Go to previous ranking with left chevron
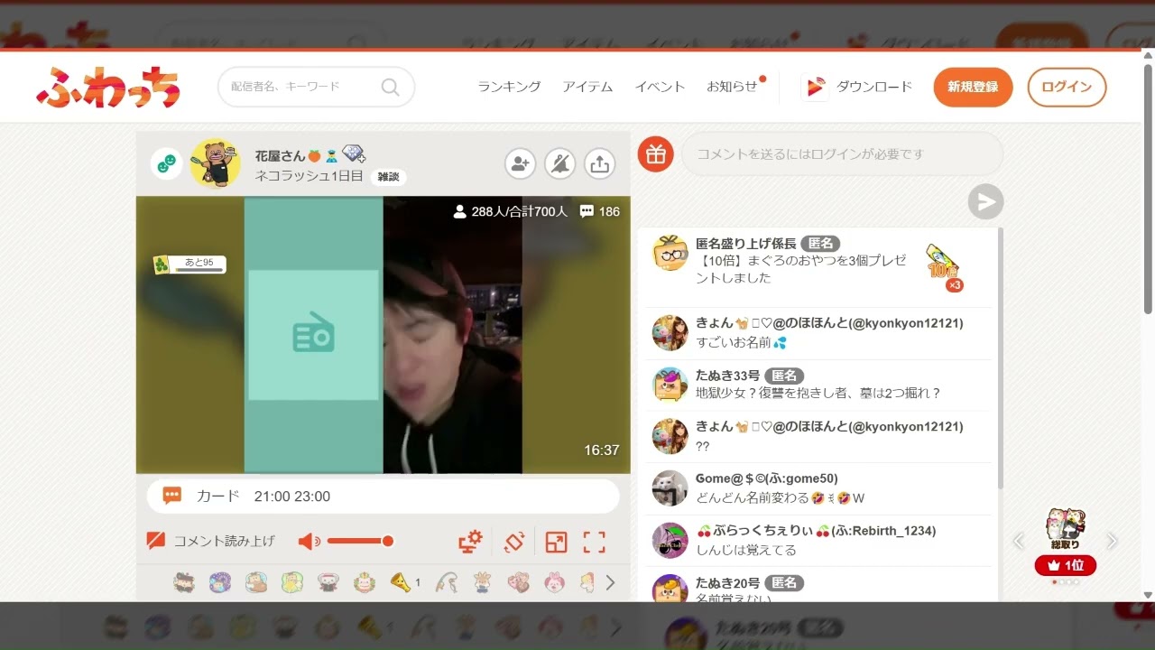The width and height of the screenshot is (1155, 650). [x=1019, y=541]
